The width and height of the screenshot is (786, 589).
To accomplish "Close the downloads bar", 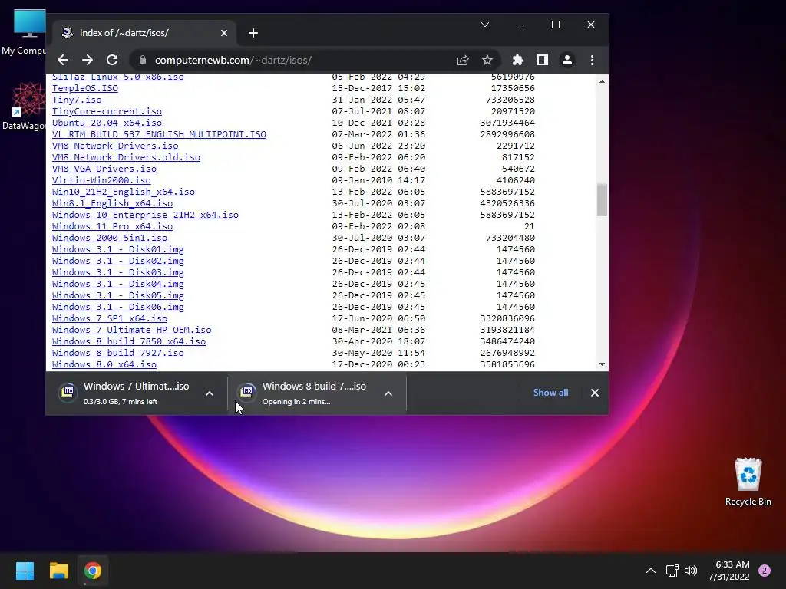I will pos(595,393).
